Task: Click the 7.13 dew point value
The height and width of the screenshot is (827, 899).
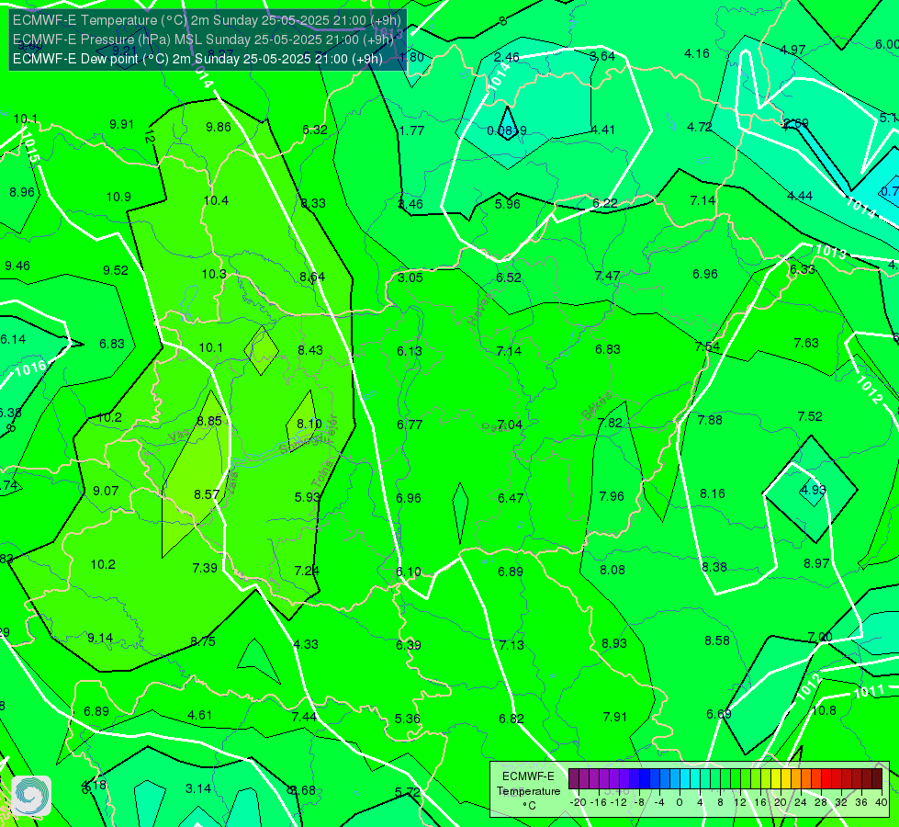Action: (511, 646)
